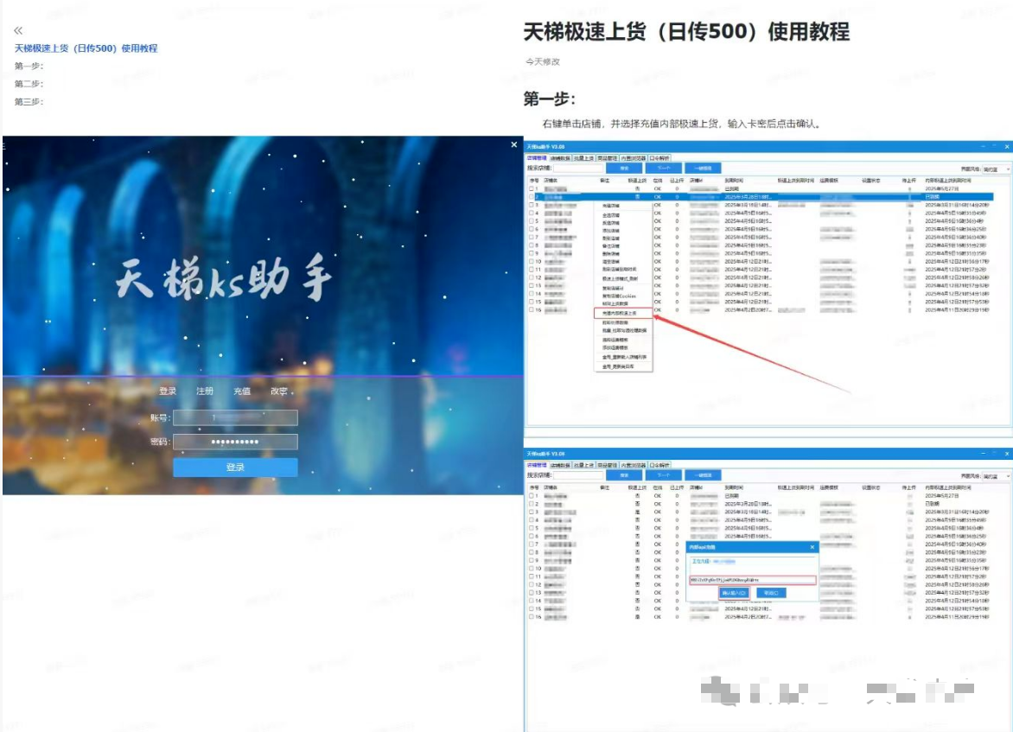Open the 天梯极速上货 tutorial outline link
The width and height of the screenshot is (1013, 732).
click(x=86, y=48)
